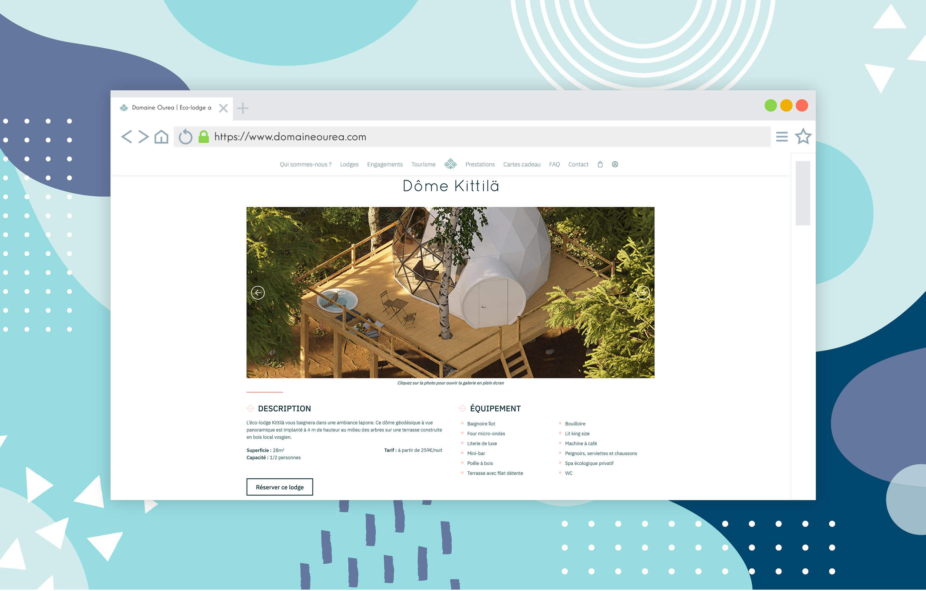The height and width of the screenshot is (591, 926).
Task: Open the Lodges menu item
Action: pyautogui.click(x=349, y=164)
